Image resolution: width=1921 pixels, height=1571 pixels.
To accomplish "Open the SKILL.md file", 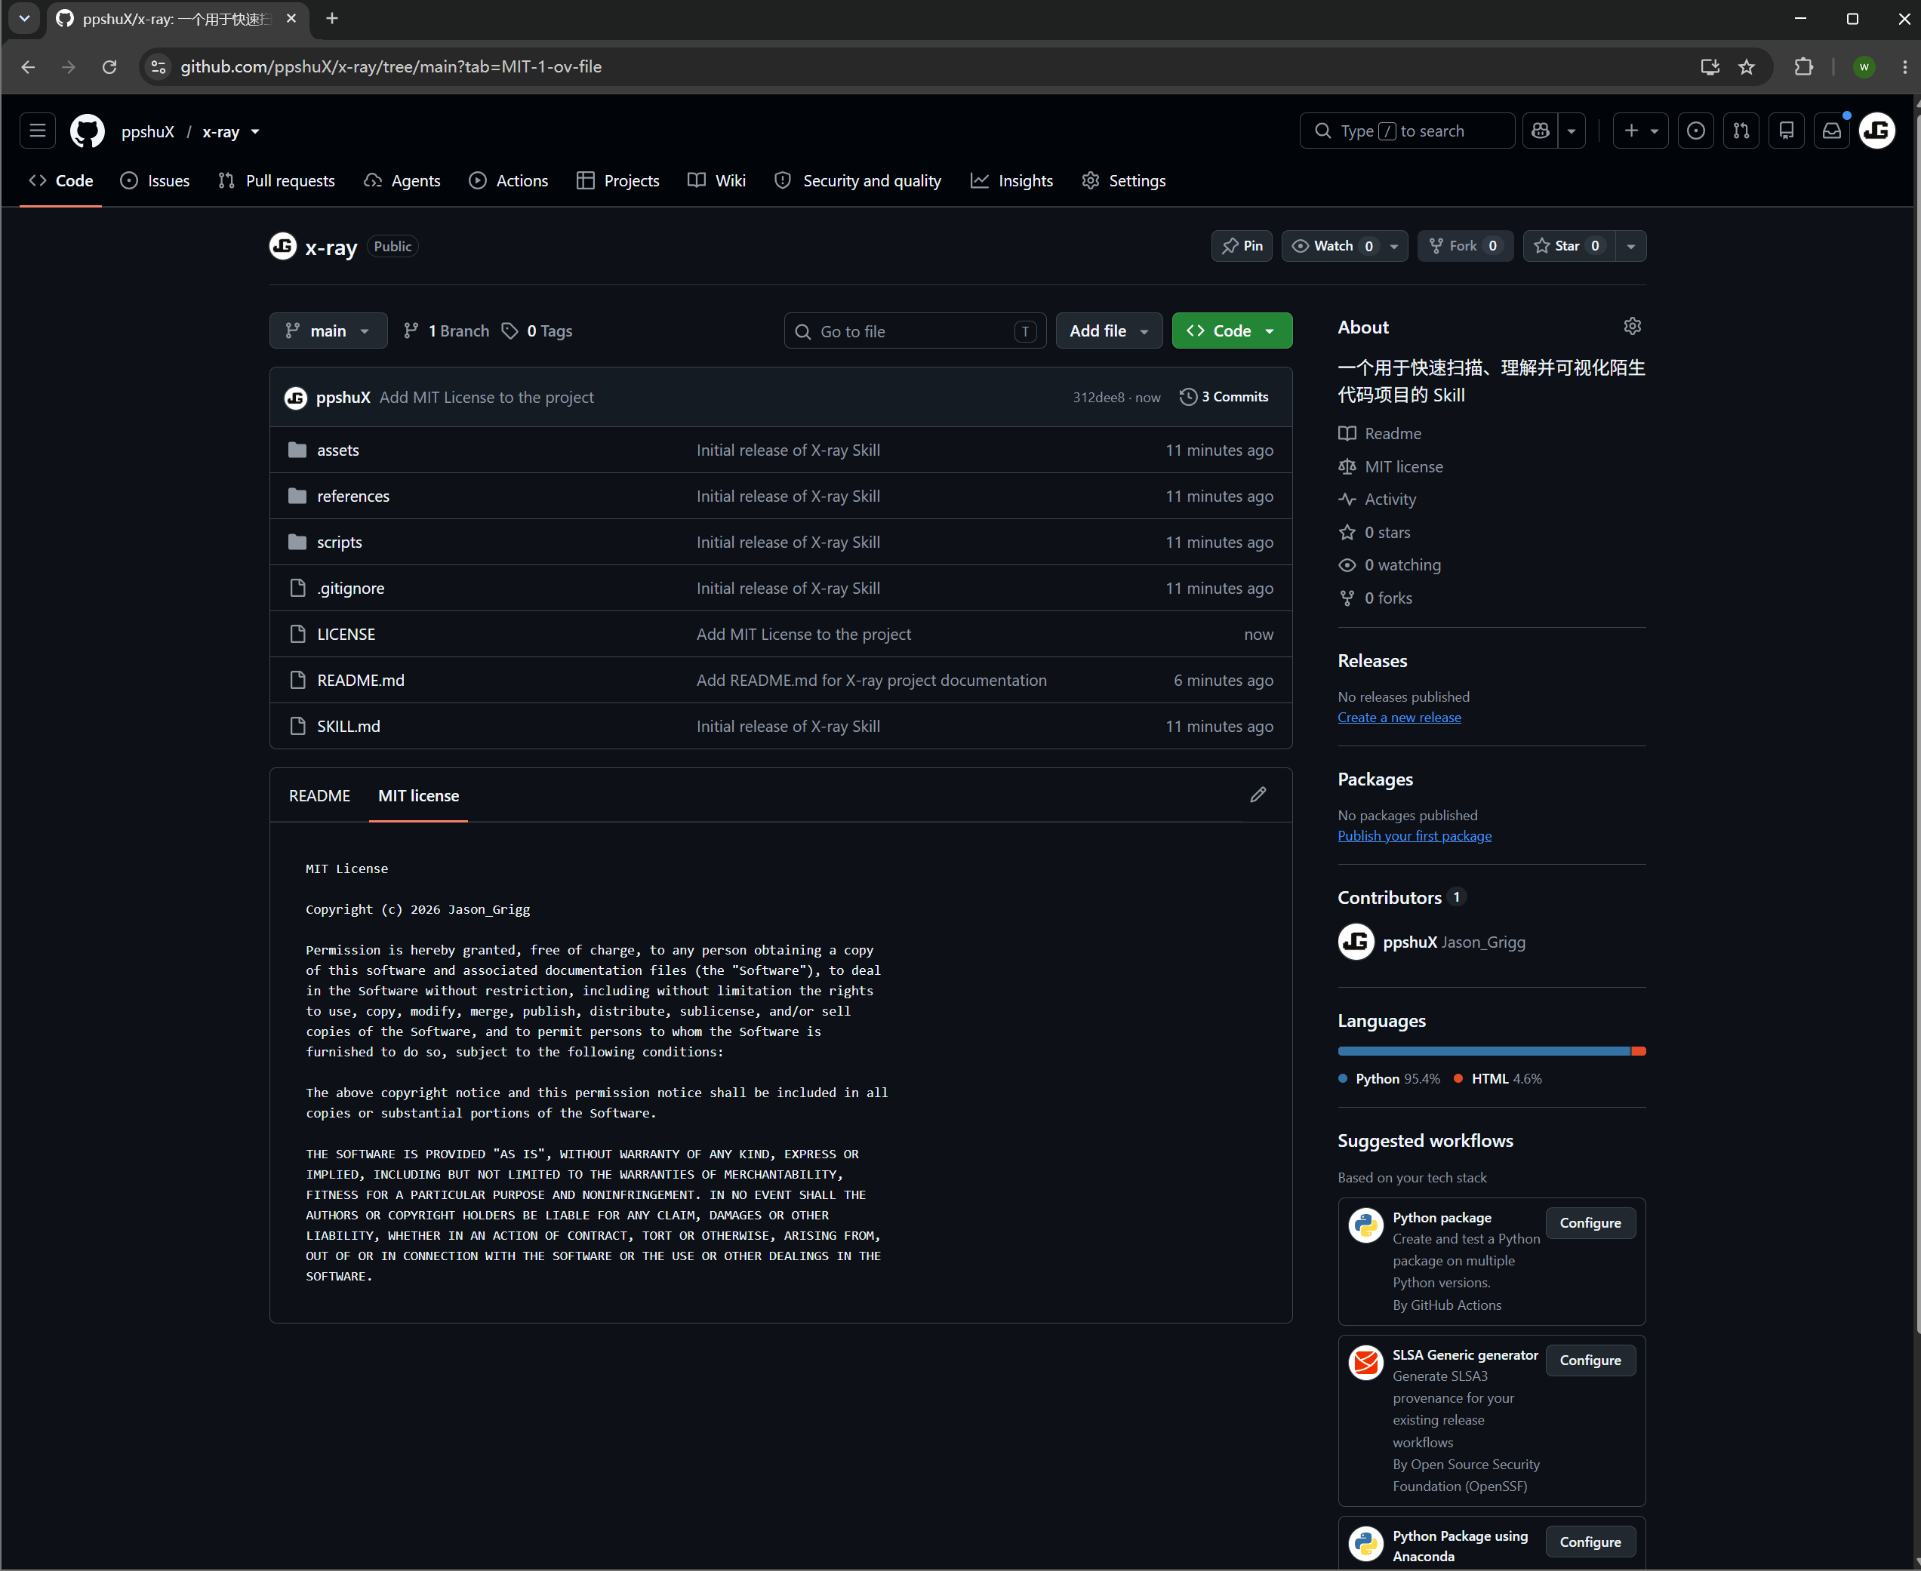I will click(349, 727).
